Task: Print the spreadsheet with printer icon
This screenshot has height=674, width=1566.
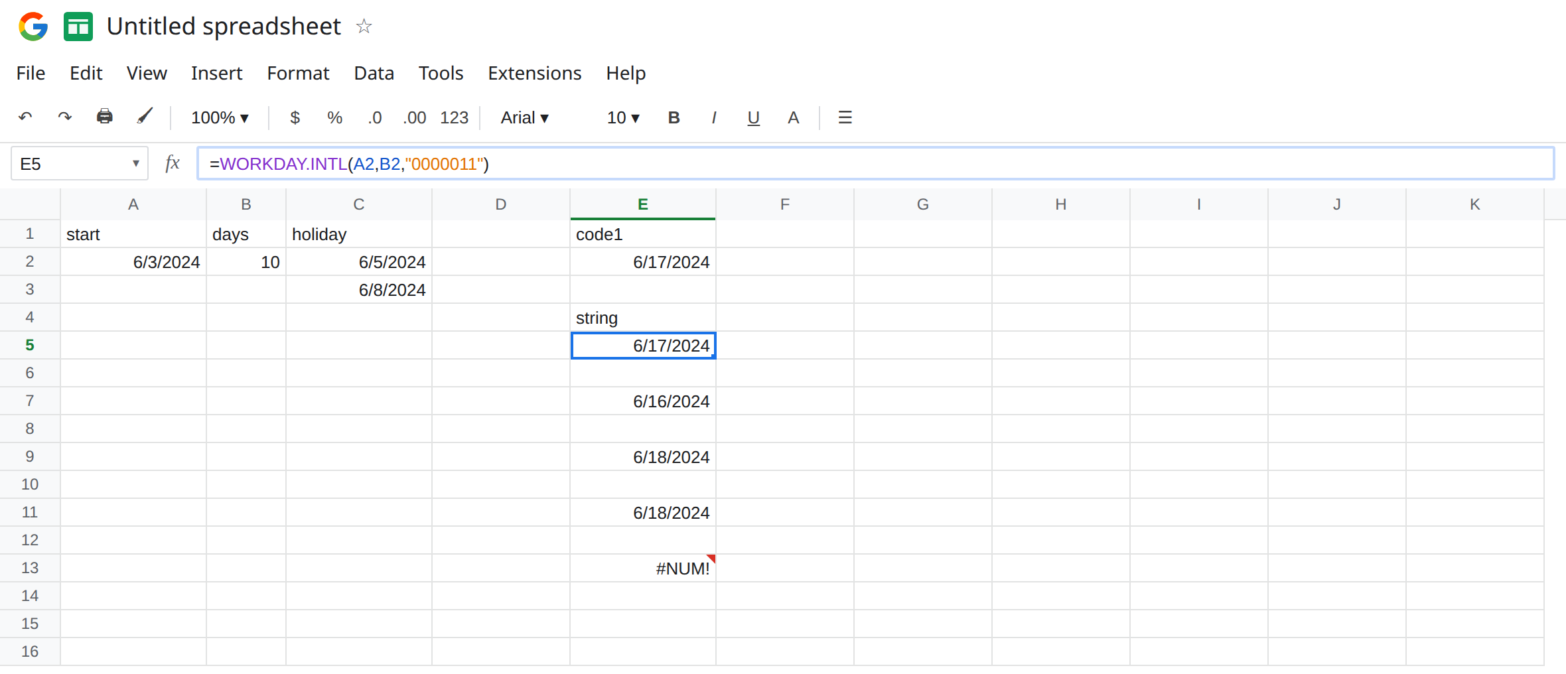Action: pos(105,117)
